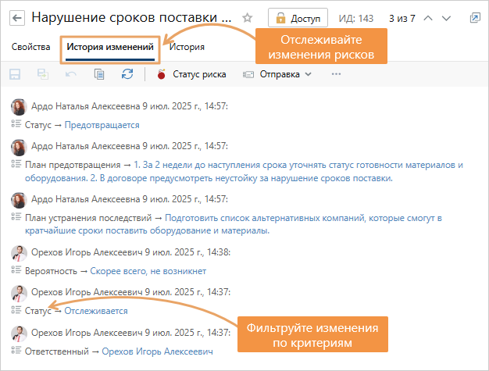The height and width of the screenshot is (371, 489).
Task: Click the copy icon in toolbar
Action: click(x=99, y=74)
